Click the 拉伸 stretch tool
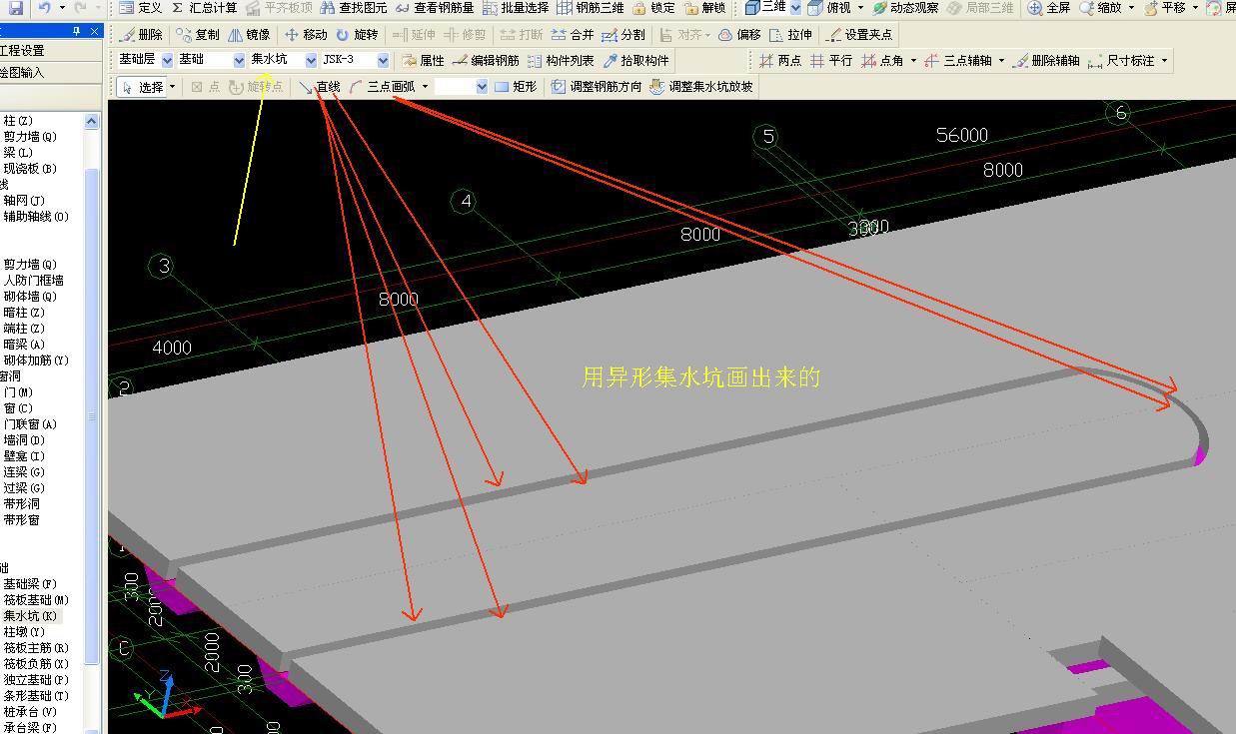Image resolution: width=1236 pixels, height=734 pixels. pos(789,34)
